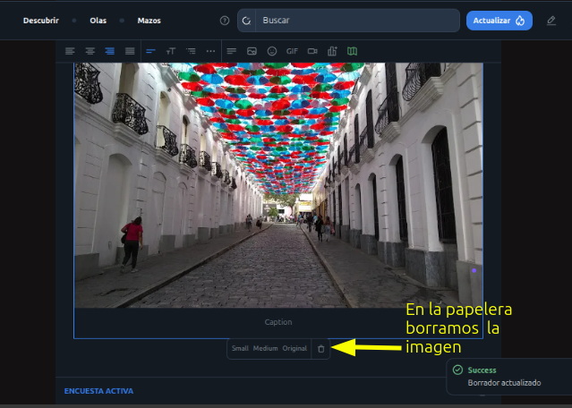
Task: Click the help question mark icon
Action: click(x=225, y=21)
